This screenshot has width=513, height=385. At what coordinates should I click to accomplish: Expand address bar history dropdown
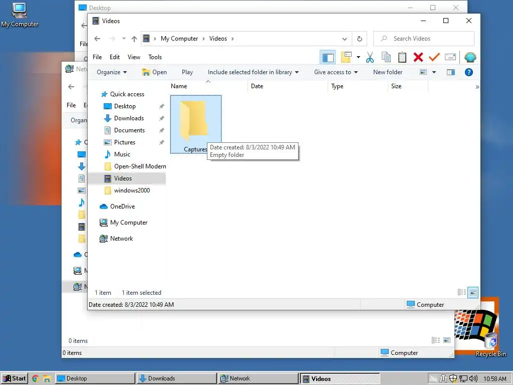[345, 39]
